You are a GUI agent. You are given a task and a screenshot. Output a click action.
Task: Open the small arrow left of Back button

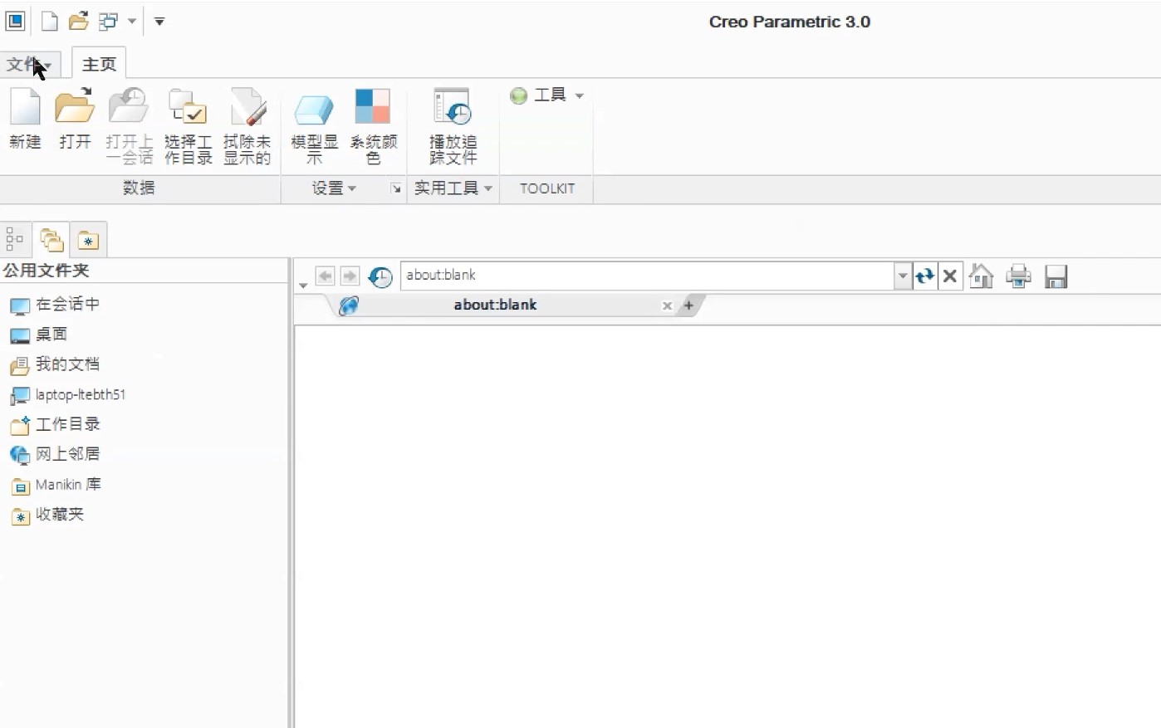click(303, 285)
